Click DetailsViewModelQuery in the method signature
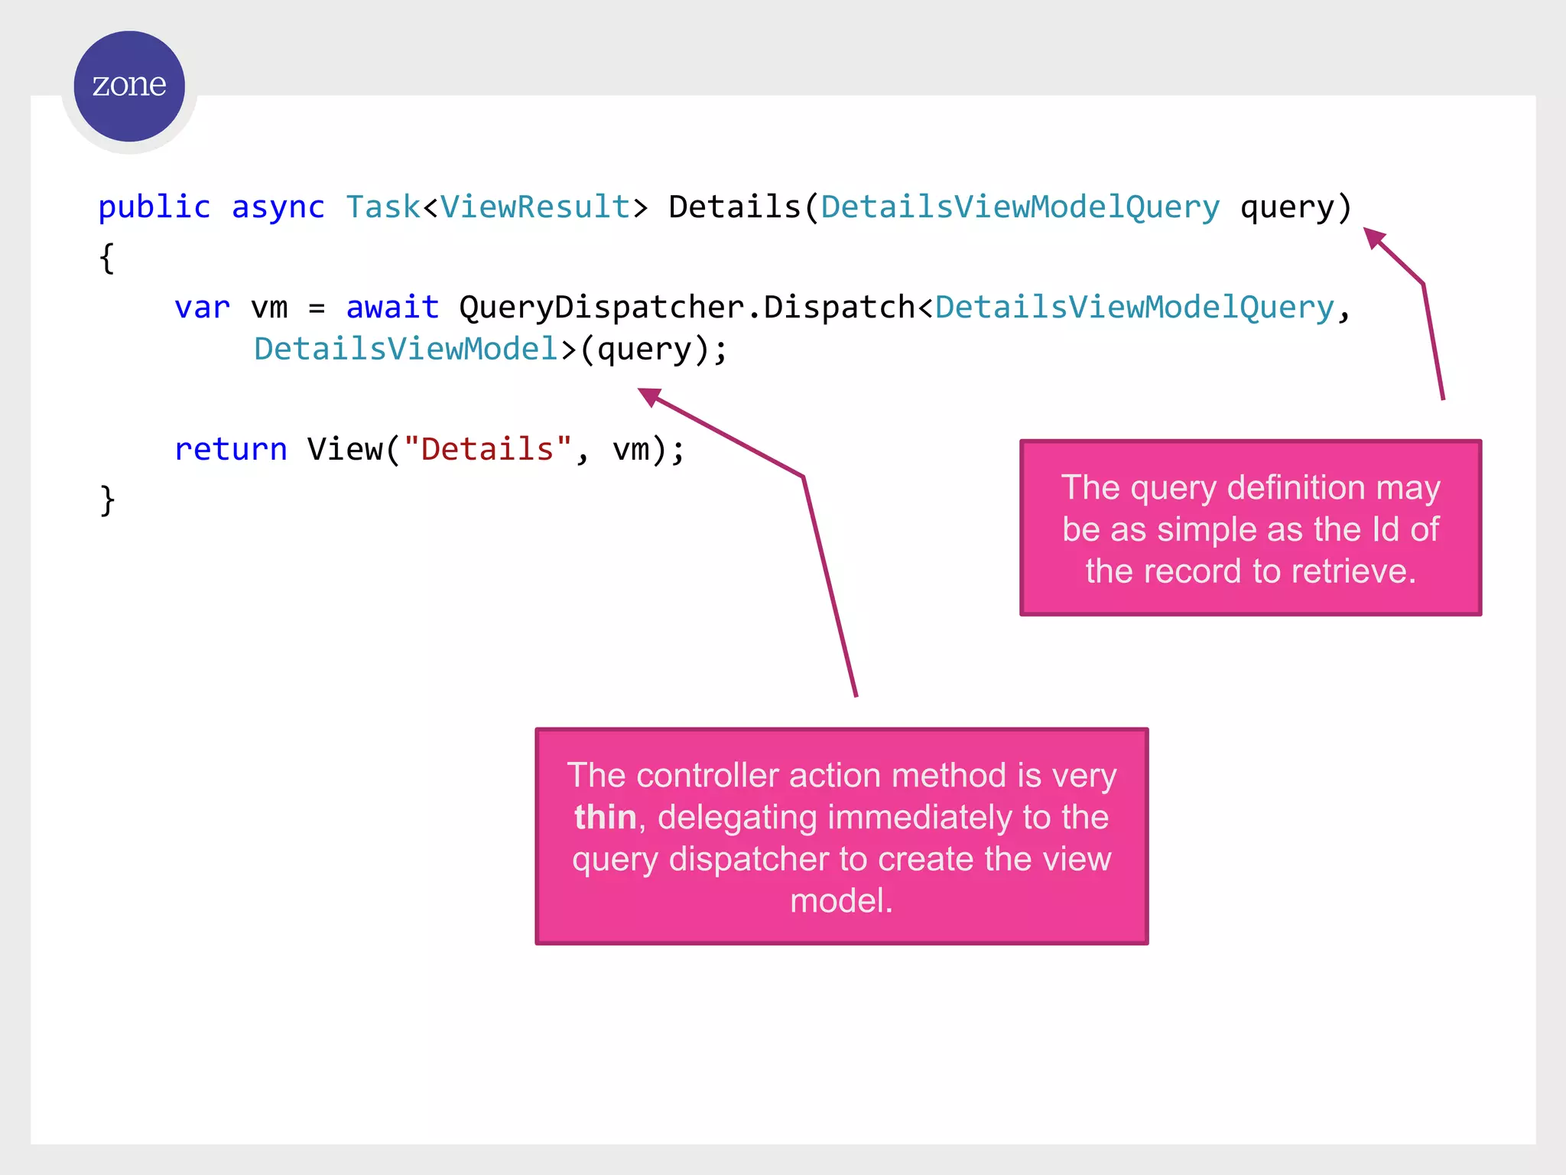 1020,207
